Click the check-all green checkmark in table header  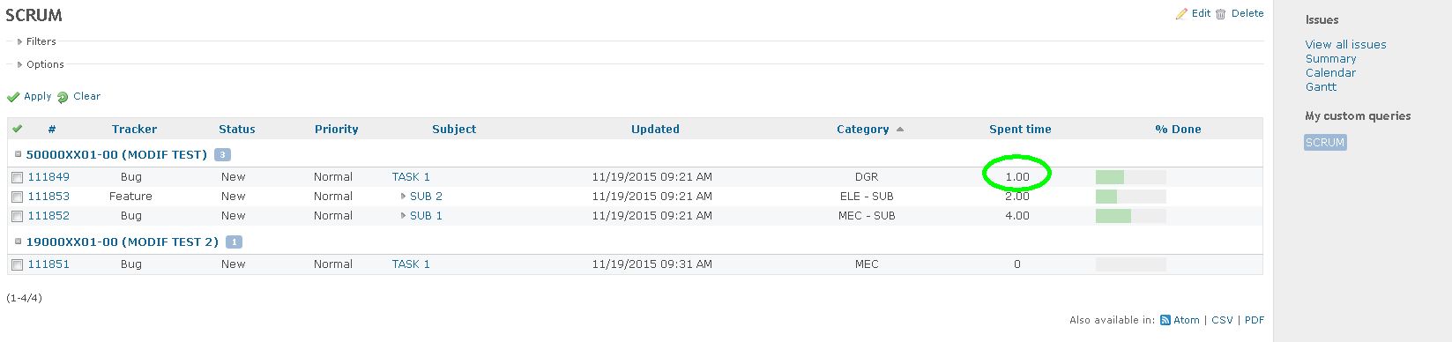tap(17, 129)
